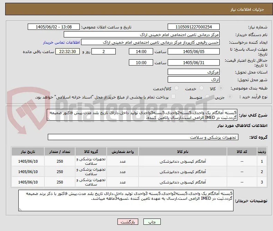273x231 pixels.
Task: Click the شماره نیاز field 1105091227000254
Action: [x=193, y=27]
